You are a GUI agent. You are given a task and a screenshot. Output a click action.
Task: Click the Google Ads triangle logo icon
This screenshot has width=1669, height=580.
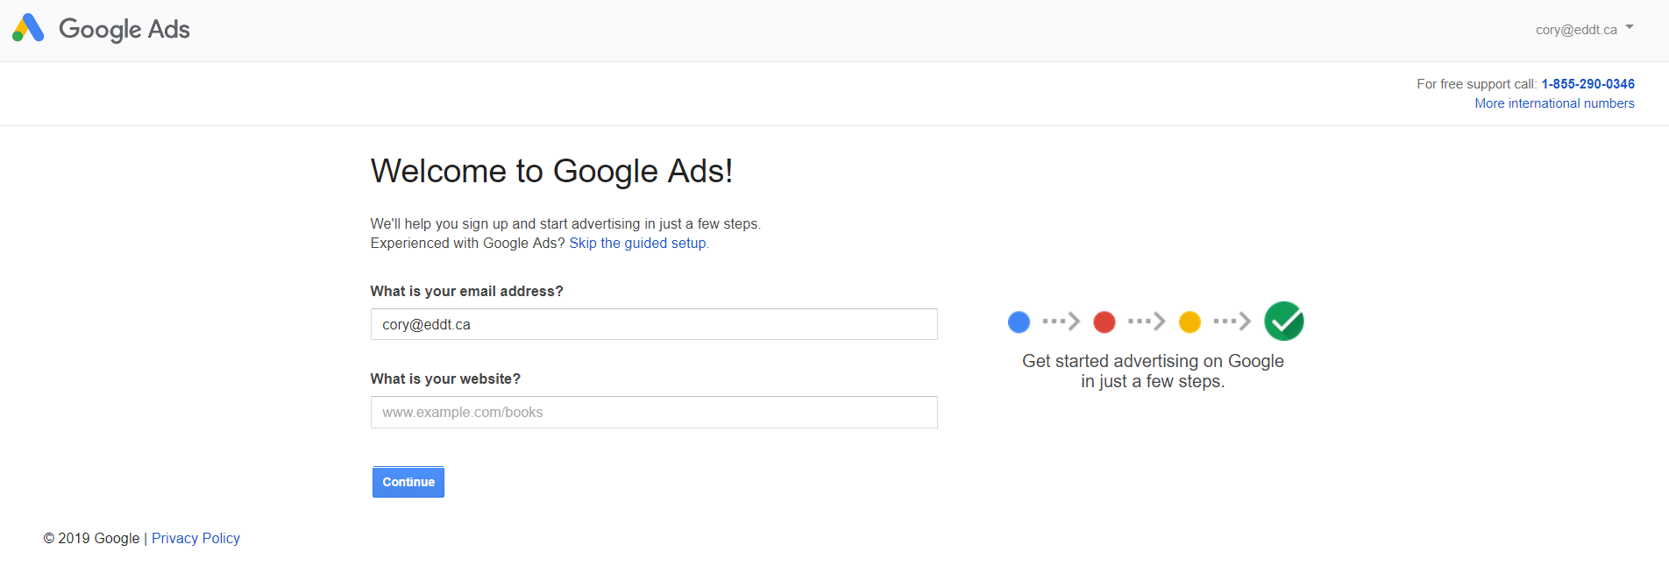(28, 29)
